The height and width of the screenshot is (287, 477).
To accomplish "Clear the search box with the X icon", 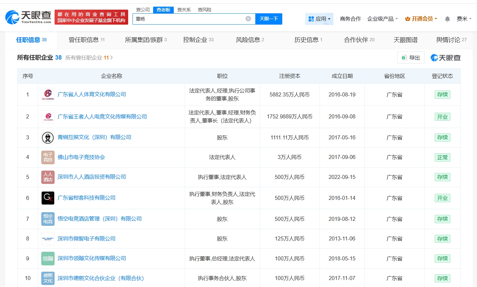I will pyautogui.click(x=248, y=19).
